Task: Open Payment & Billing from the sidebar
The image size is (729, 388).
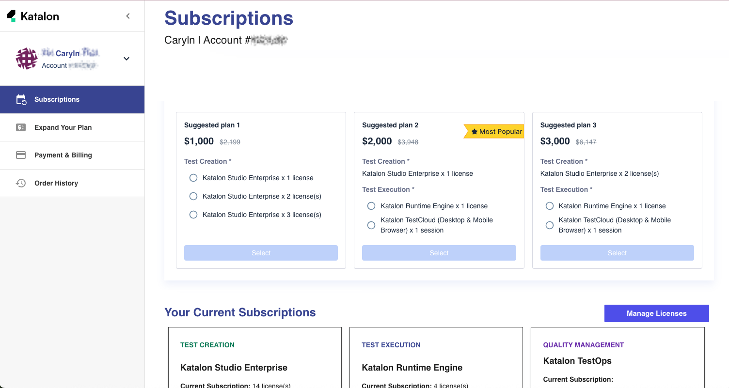Action: (x=63, y=155)
